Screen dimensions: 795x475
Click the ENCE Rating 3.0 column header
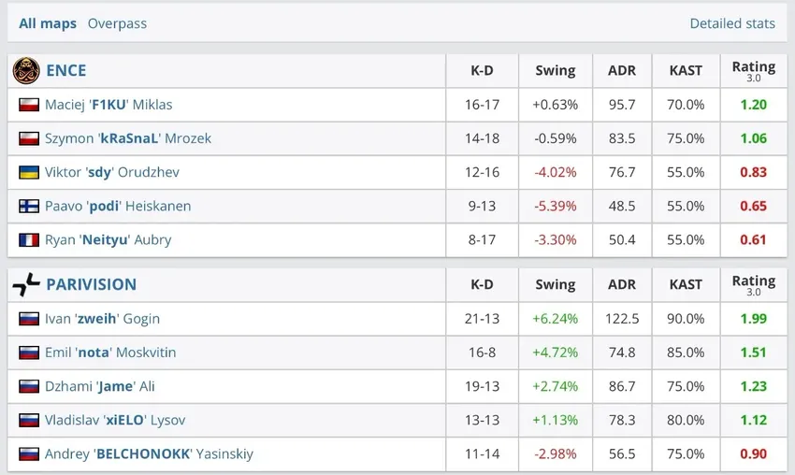[x=753, y=70]
